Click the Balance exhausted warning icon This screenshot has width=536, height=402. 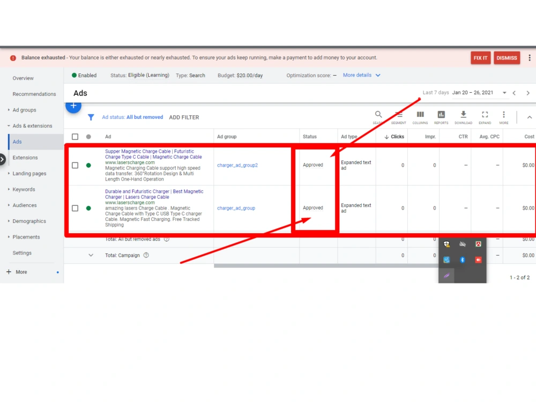[13, 58]
